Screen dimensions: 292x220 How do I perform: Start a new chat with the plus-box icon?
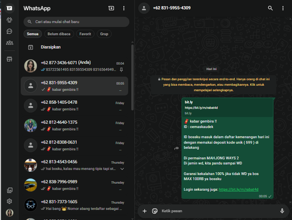[111, 8]
